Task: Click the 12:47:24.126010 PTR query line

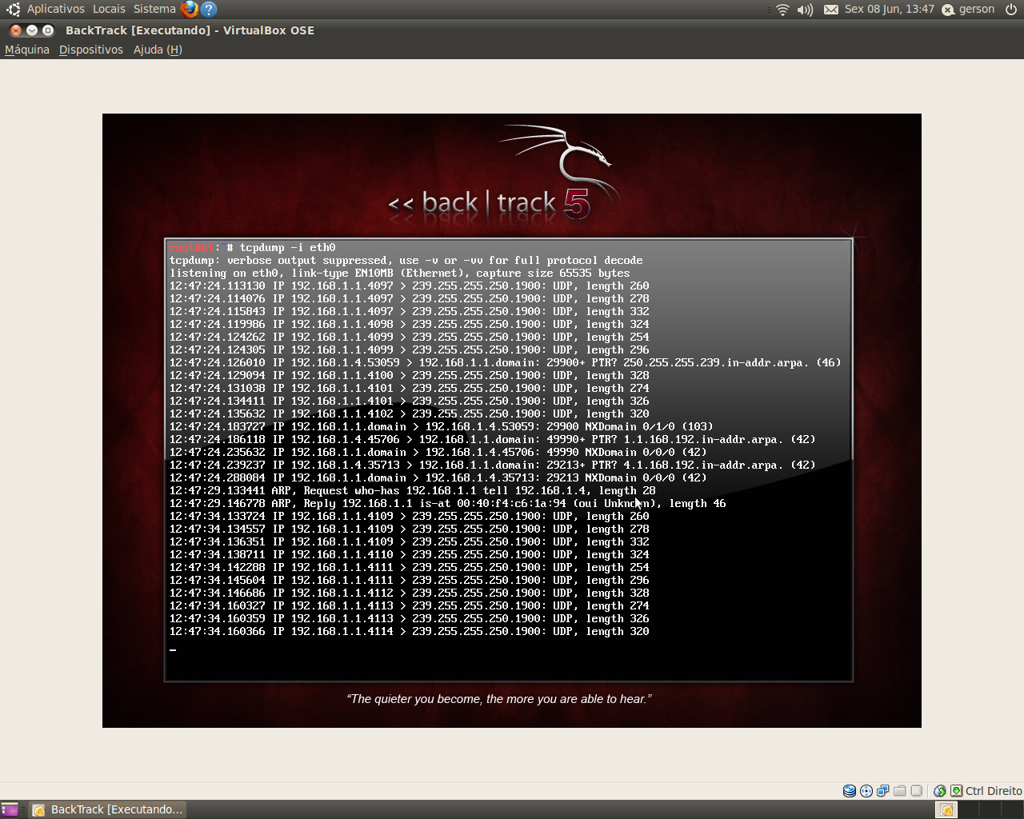Action: 505,363
